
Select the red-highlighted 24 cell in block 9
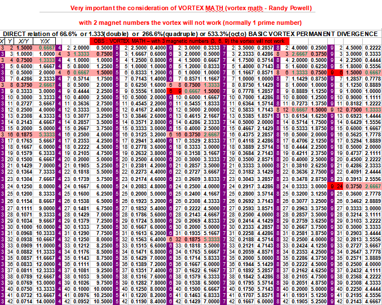[x=340, y=185]
